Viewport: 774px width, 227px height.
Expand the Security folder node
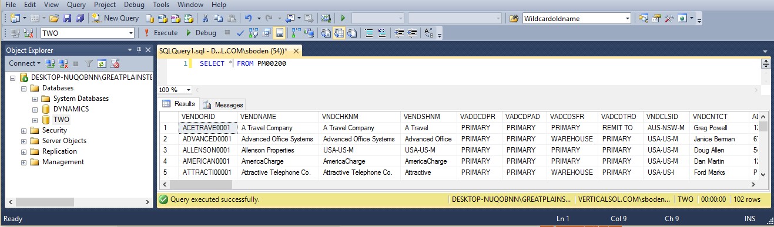click(24, 130)
